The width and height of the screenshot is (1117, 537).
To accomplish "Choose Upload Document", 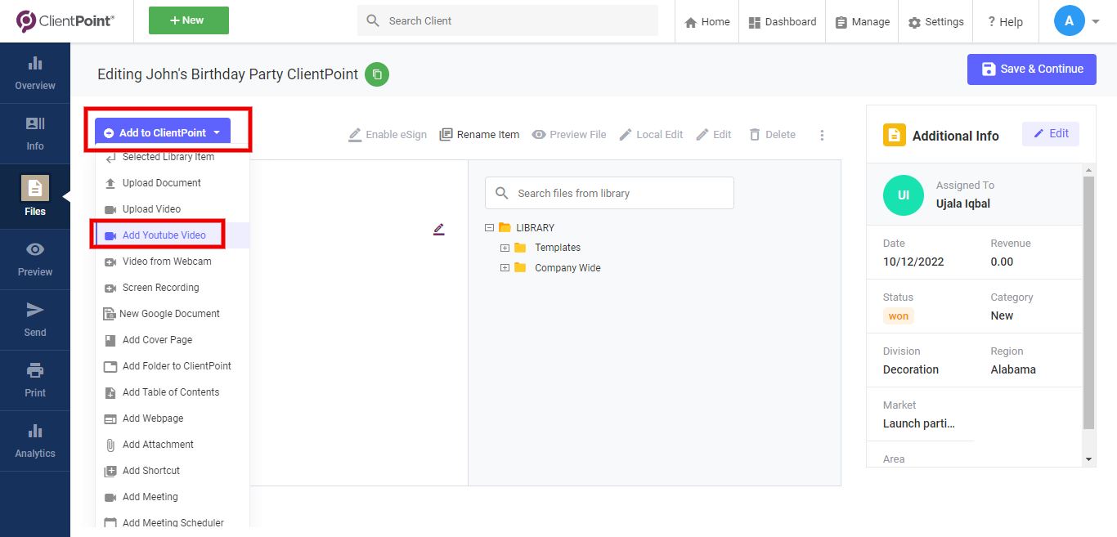I will click(173, 183).
